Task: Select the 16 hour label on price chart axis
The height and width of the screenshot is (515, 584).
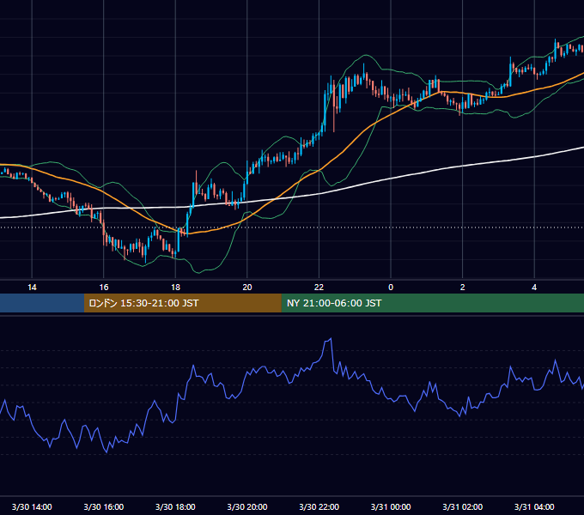Action: click(104, 288)
